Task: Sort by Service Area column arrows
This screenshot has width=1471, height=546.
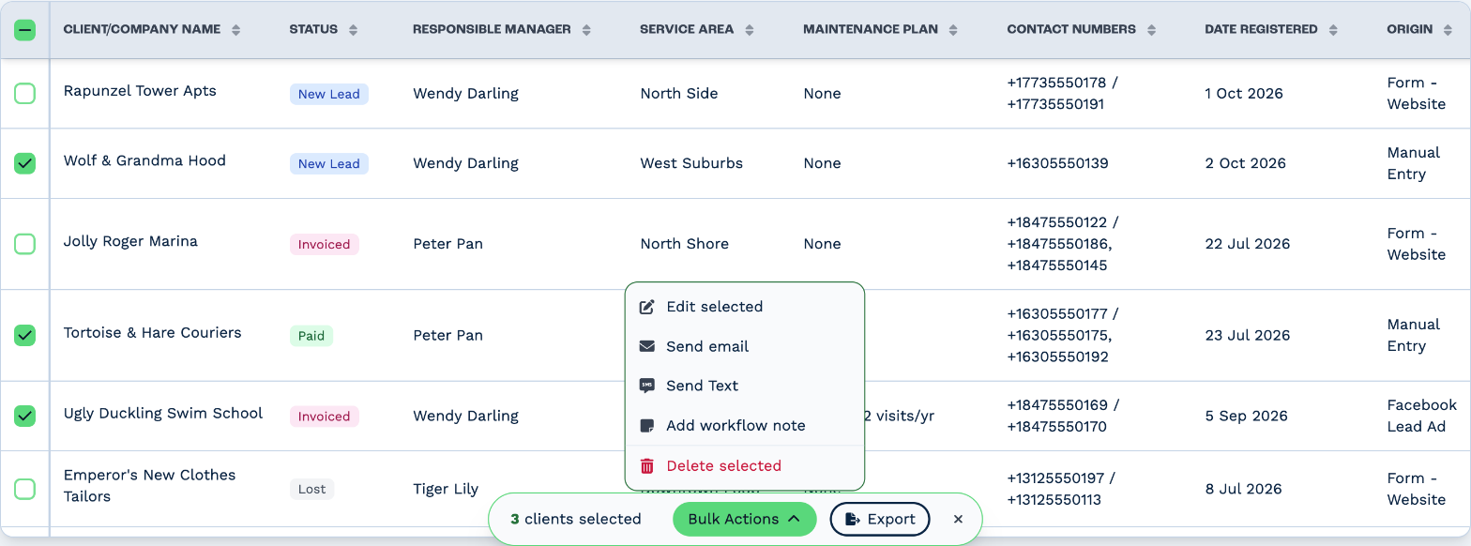Action: pos(750,30)
